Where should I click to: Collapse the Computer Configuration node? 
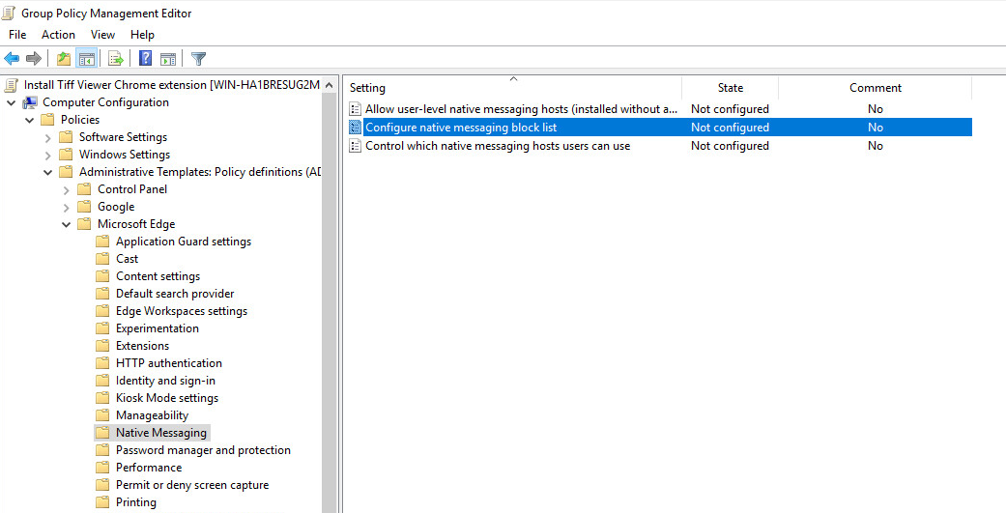tap(11, 102)
